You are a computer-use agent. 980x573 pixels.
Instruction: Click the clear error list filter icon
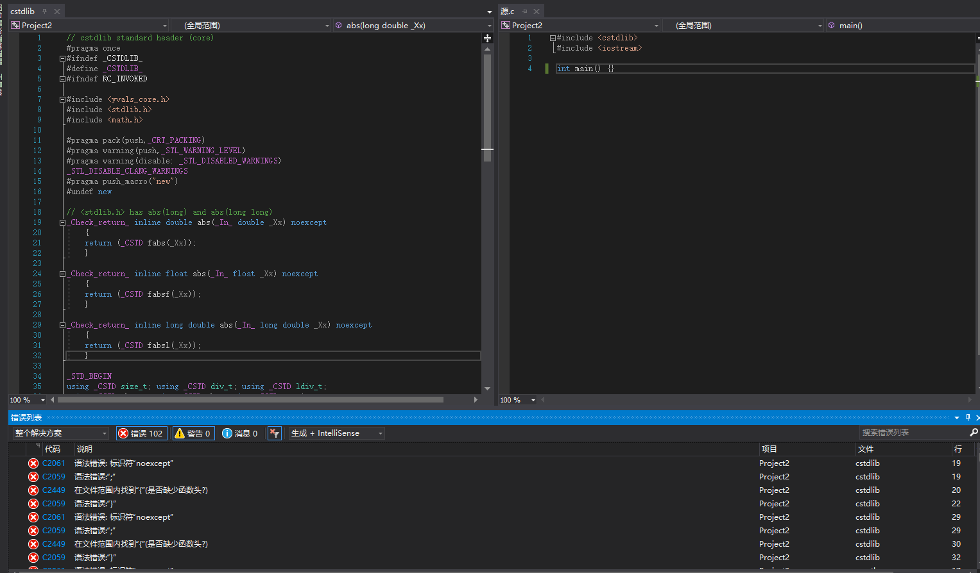(275, 433)
